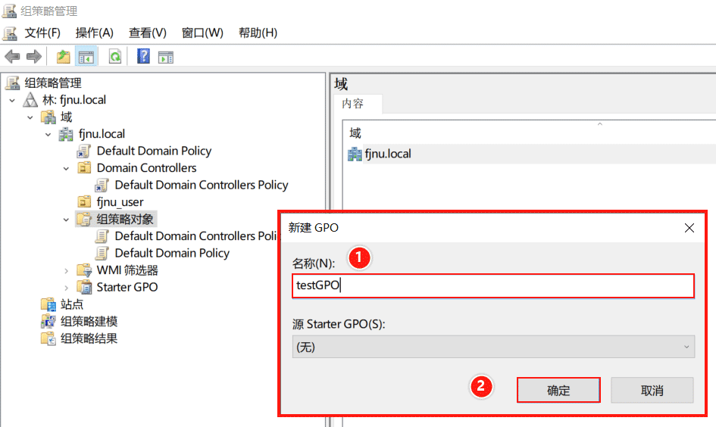Click the fjnu_user OU folder icon

(x=84, y=201)
